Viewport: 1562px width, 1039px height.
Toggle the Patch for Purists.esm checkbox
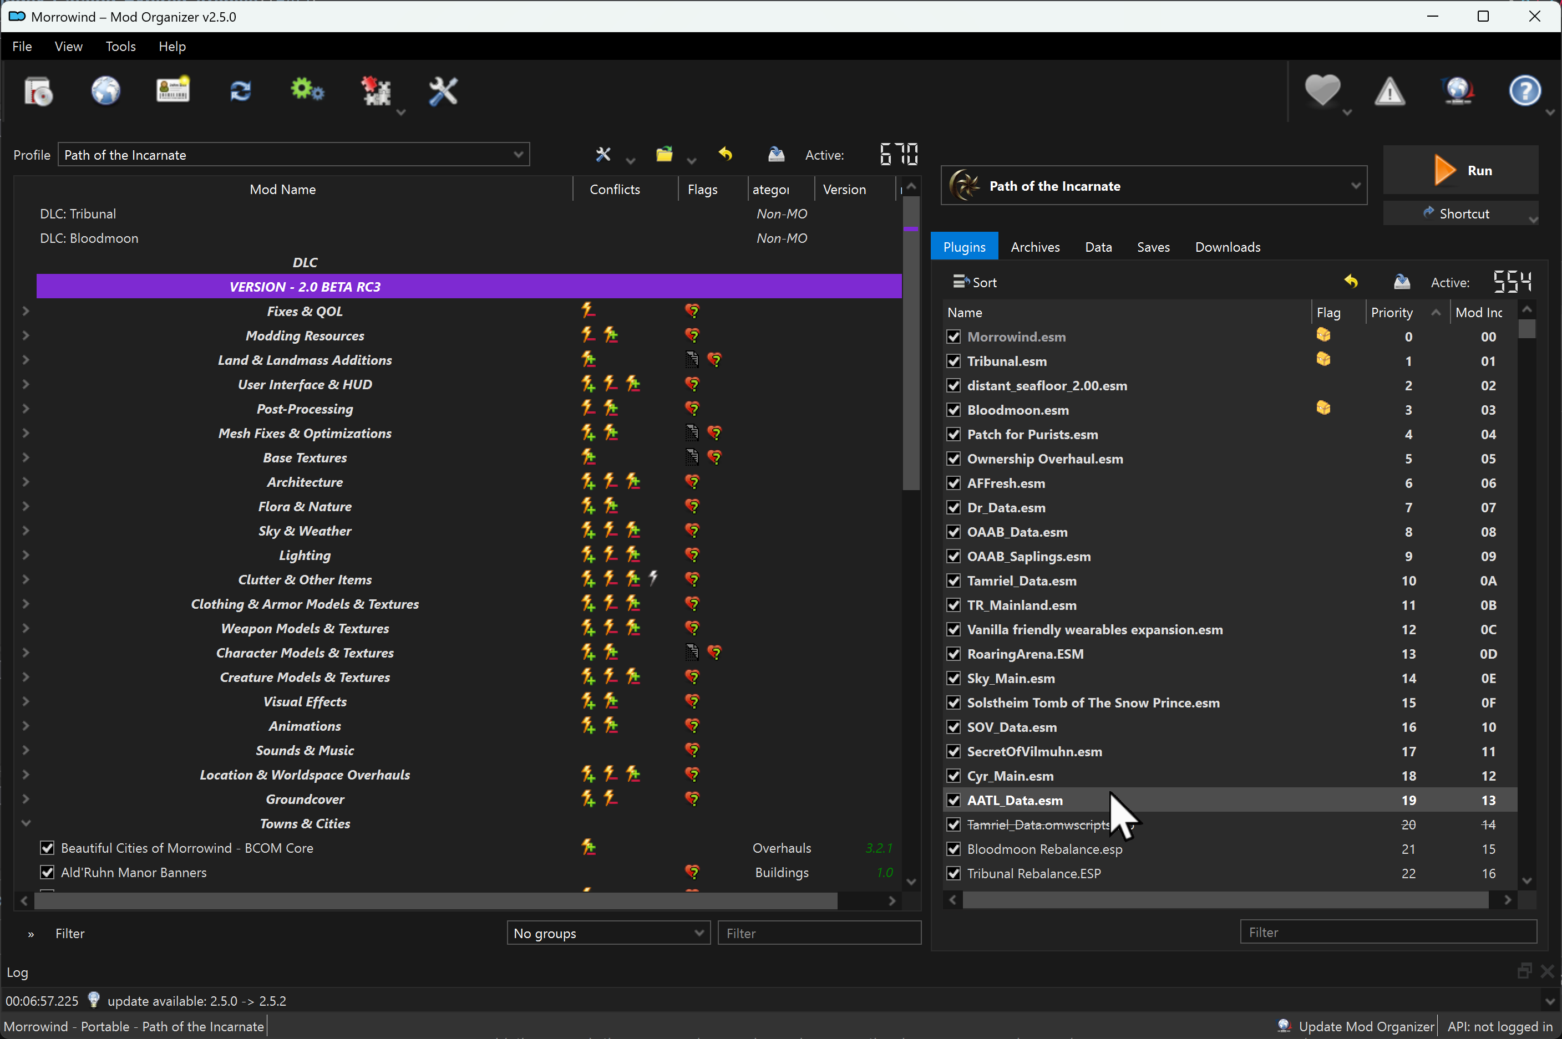(954, 435)
